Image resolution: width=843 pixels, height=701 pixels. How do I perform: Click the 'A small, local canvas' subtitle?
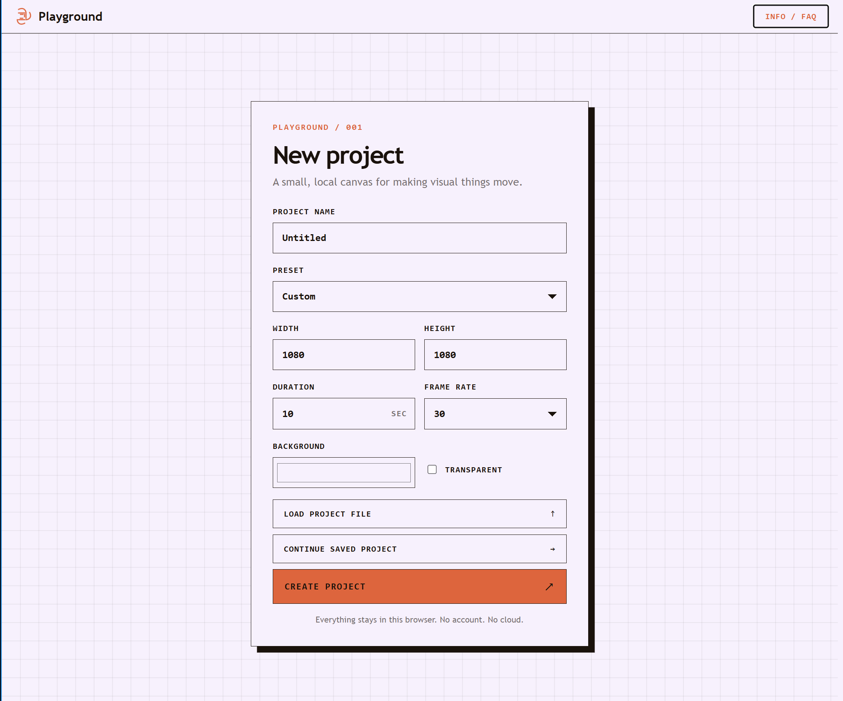coord(397,182)
